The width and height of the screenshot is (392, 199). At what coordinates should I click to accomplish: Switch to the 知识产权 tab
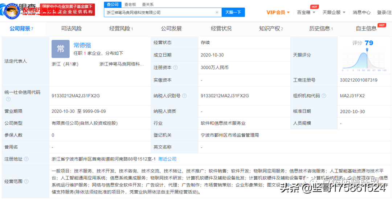(x=271, y=28)
